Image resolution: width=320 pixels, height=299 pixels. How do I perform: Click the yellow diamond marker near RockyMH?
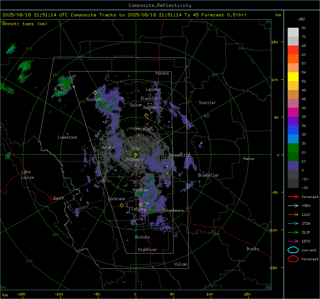point(95,93)
